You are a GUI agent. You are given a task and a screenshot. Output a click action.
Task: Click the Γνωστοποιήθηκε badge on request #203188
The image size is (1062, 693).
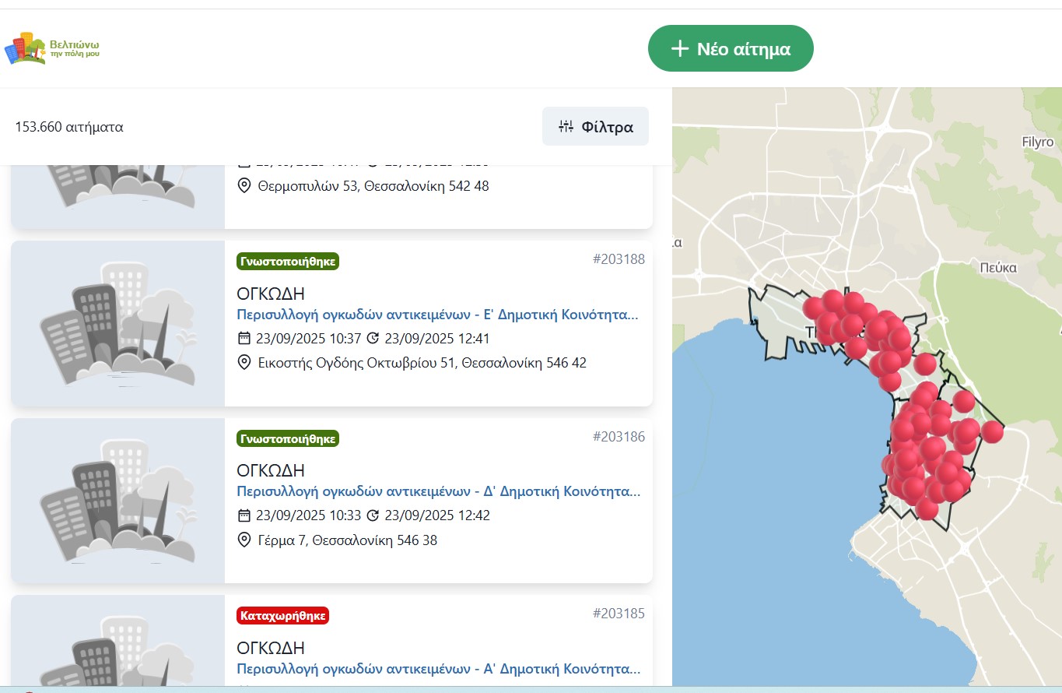pos(288,262)
